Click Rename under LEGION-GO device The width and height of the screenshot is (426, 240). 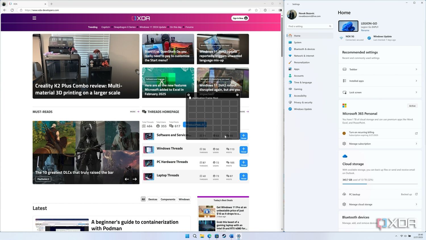point(365,30)
